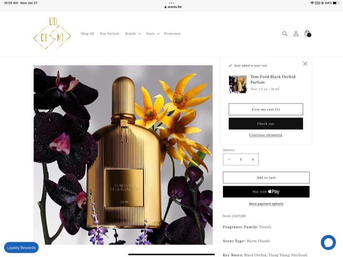
Task: Click the browser three-dots menu at top
Action: 171,3
